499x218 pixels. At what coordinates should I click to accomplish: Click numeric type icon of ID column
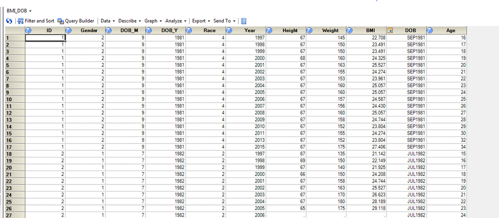(28, 30)
